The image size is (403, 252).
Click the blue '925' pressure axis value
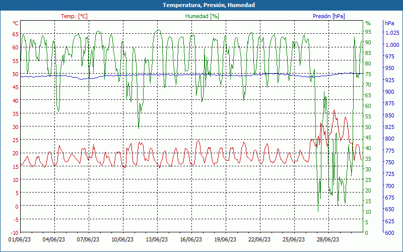(389, 80)
